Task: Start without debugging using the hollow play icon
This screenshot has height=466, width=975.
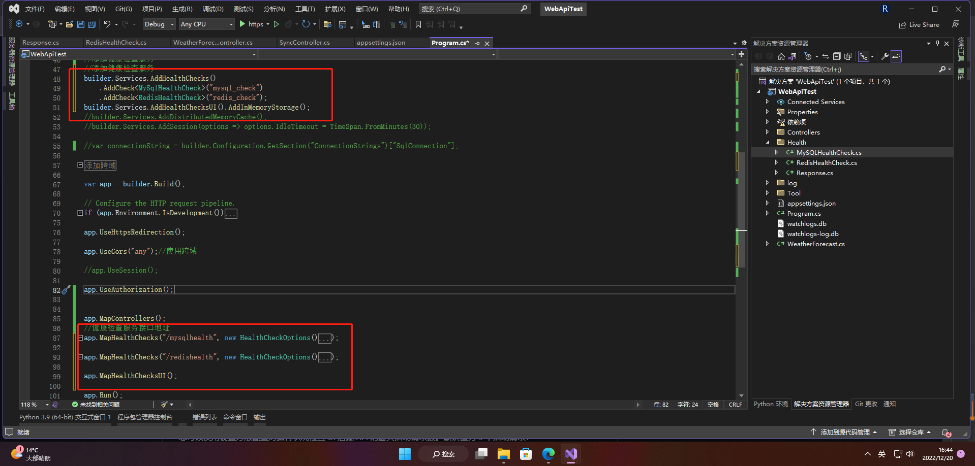Action: tap(277, 24)
